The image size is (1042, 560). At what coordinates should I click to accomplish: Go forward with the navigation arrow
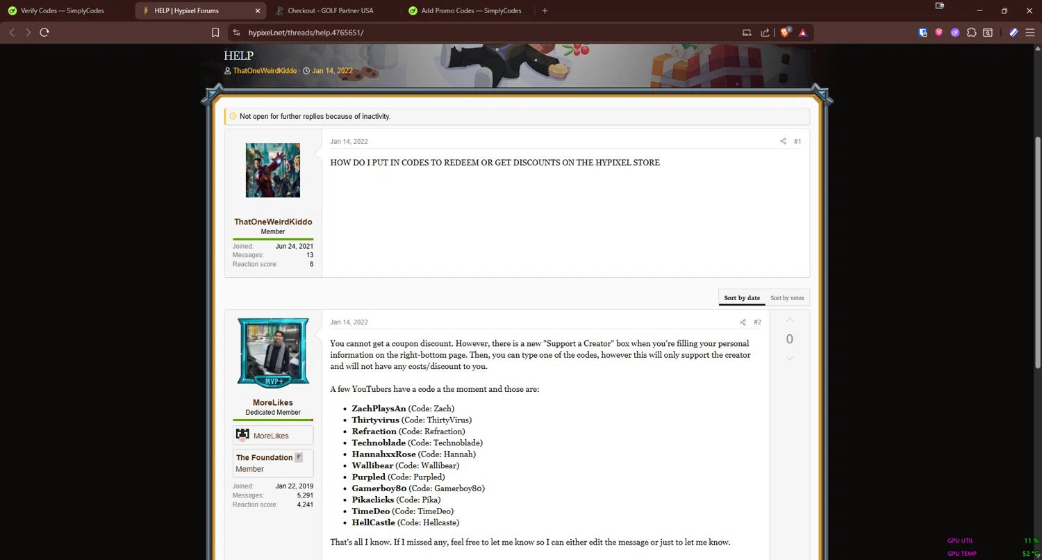click(28, 32)
